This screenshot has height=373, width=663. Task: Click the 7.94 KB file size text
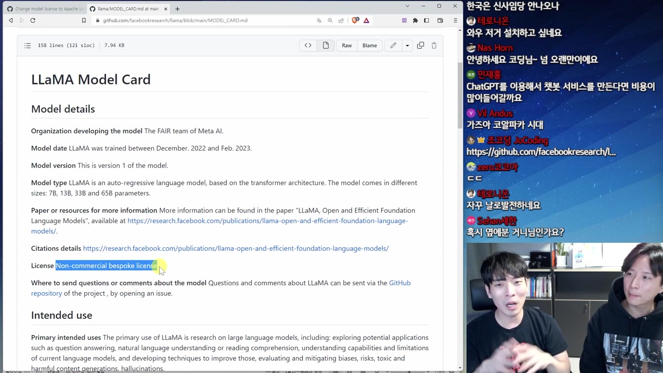pos(114,45)
